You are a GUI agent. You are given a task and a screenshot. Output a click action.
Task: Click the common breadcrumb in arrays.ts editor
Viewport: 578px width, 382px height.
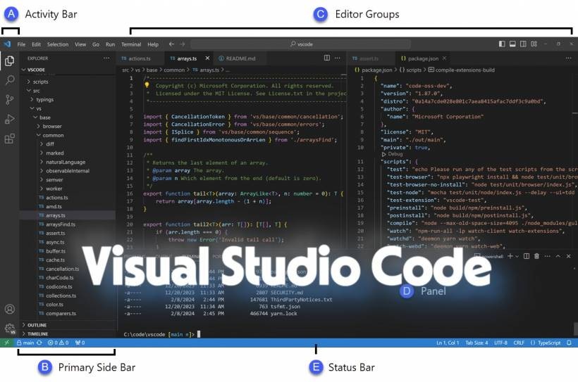click(174, 70)
